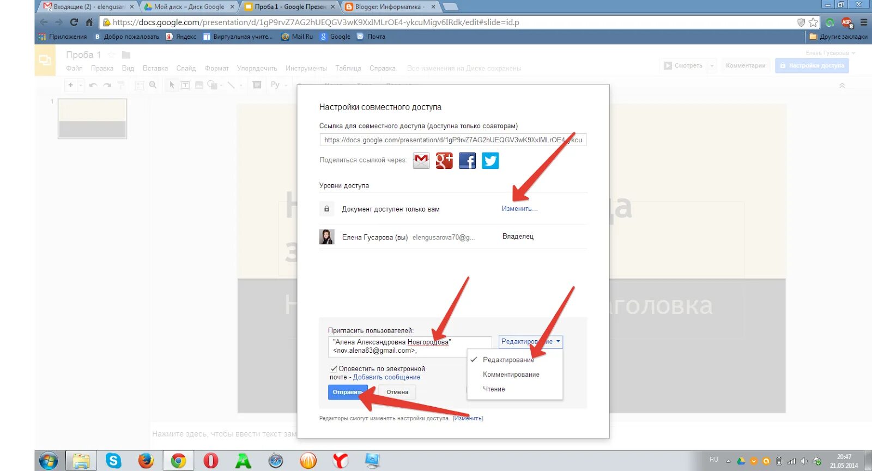Switch to the Входящие (2) Gmail tab
The image size is (872, 471).
click(x=89, y=7)
